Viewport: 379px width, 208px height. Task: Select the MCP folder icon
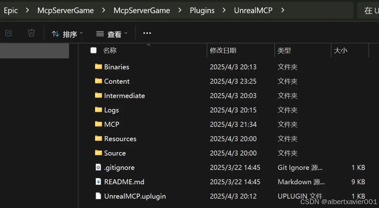pyautogui.click(x=98, y=124)
